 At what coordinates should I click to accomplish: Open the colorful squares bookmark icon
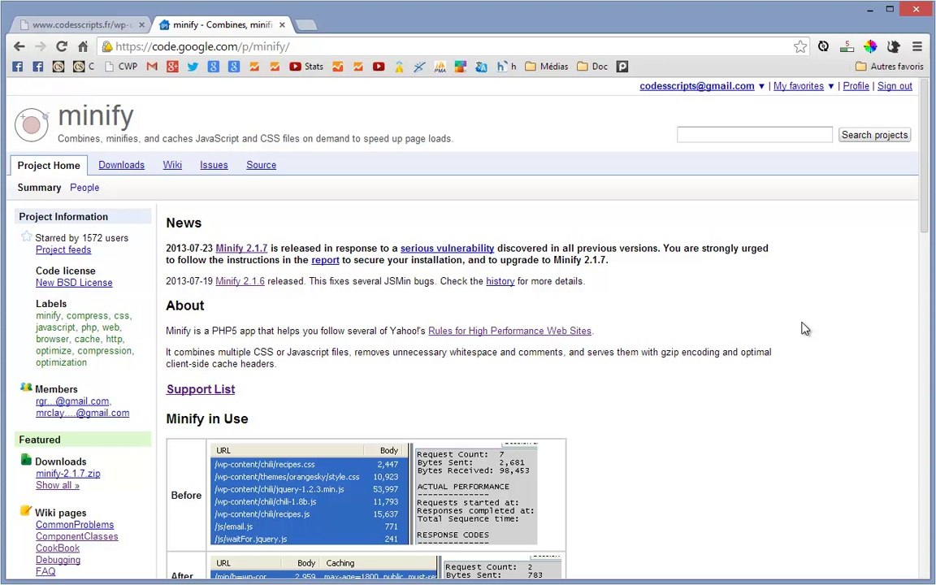[x=460, y=67]
